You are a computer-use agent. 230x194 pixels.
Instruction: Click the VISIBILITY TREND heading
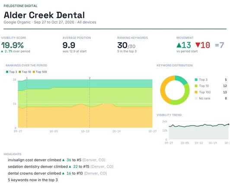(169, 115)
